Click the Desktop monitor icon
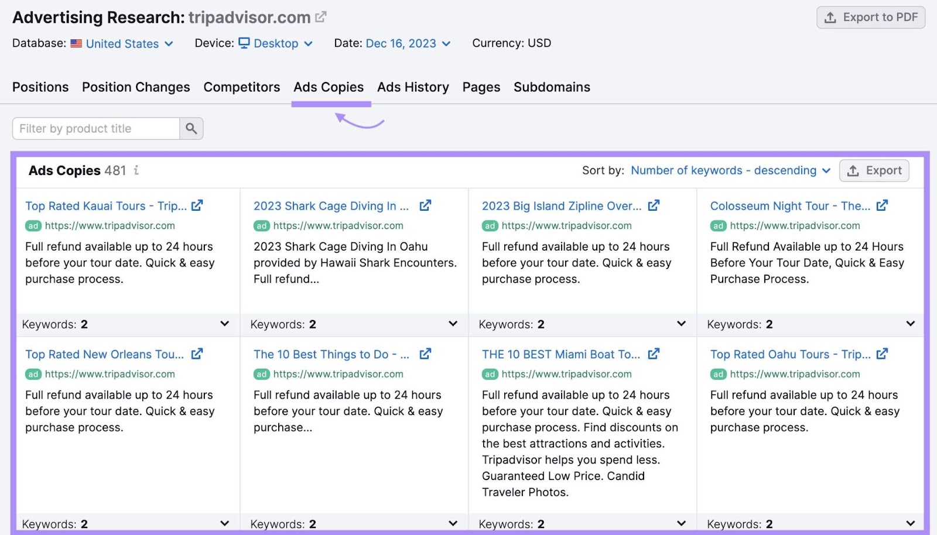This screenshot has height=535, width=937. [244, 43]
